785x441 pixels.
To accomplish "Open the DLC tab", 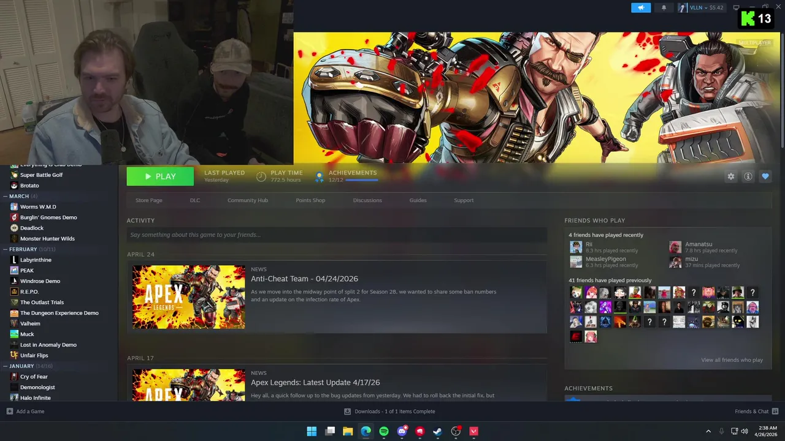I will (x=195, y=200).
